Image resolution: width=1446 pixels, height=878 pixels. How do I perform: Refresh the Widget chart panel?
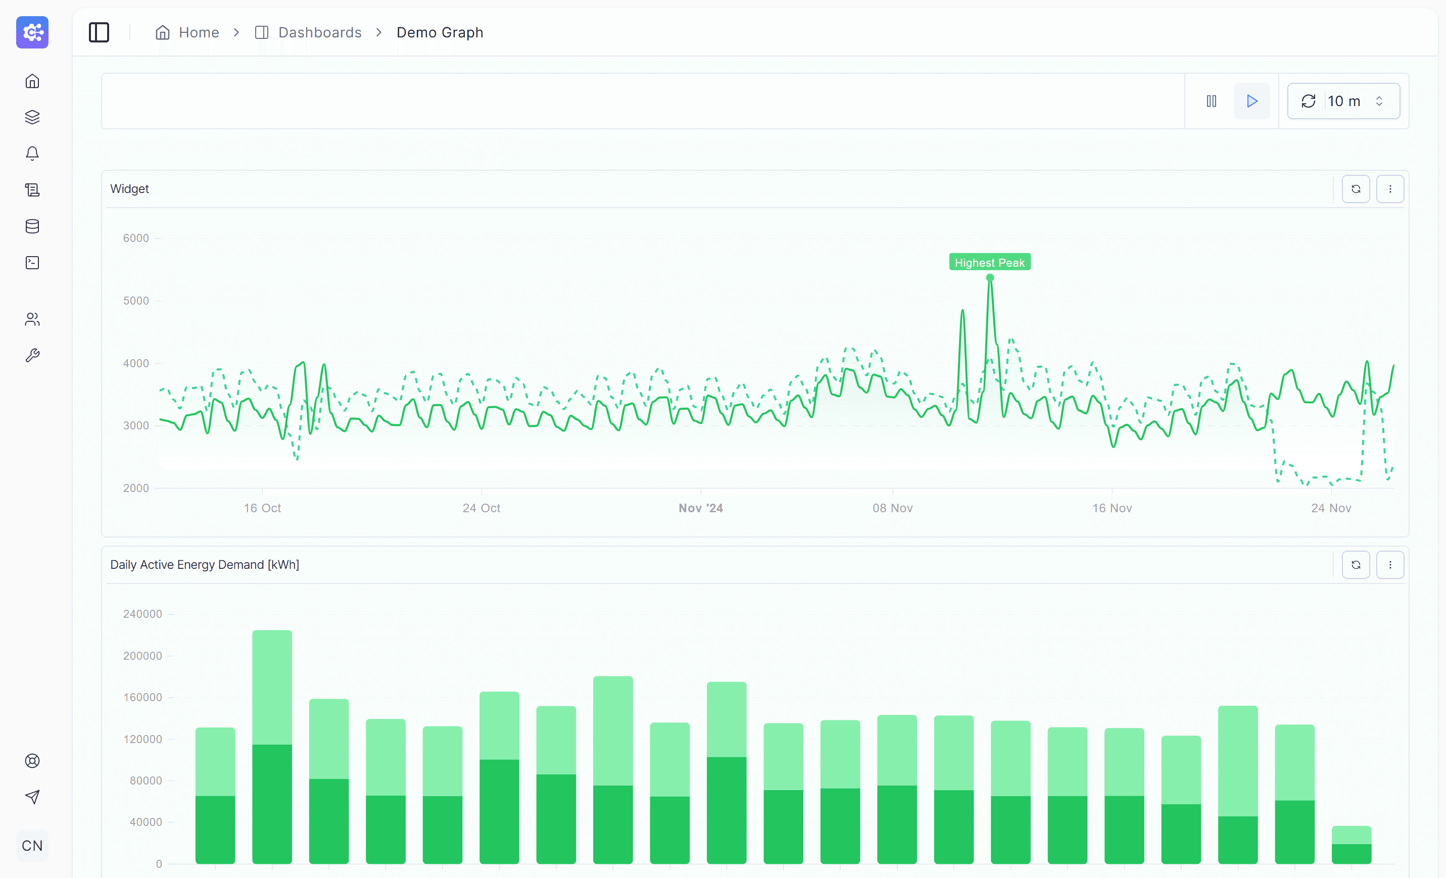click(1356, 189)
